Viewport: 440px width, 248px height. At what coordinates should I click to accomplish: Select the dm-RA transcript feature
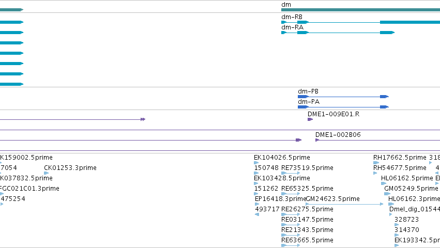[x=338, y=33]
